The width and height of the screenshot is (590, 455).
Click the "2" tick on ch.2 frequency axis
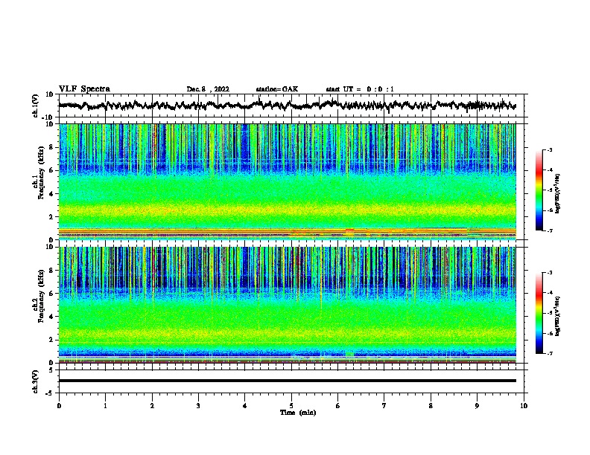pos(51,340)
